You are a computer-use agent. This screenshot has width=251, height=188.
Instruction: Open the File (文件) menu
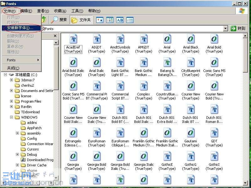pos(10,11)
